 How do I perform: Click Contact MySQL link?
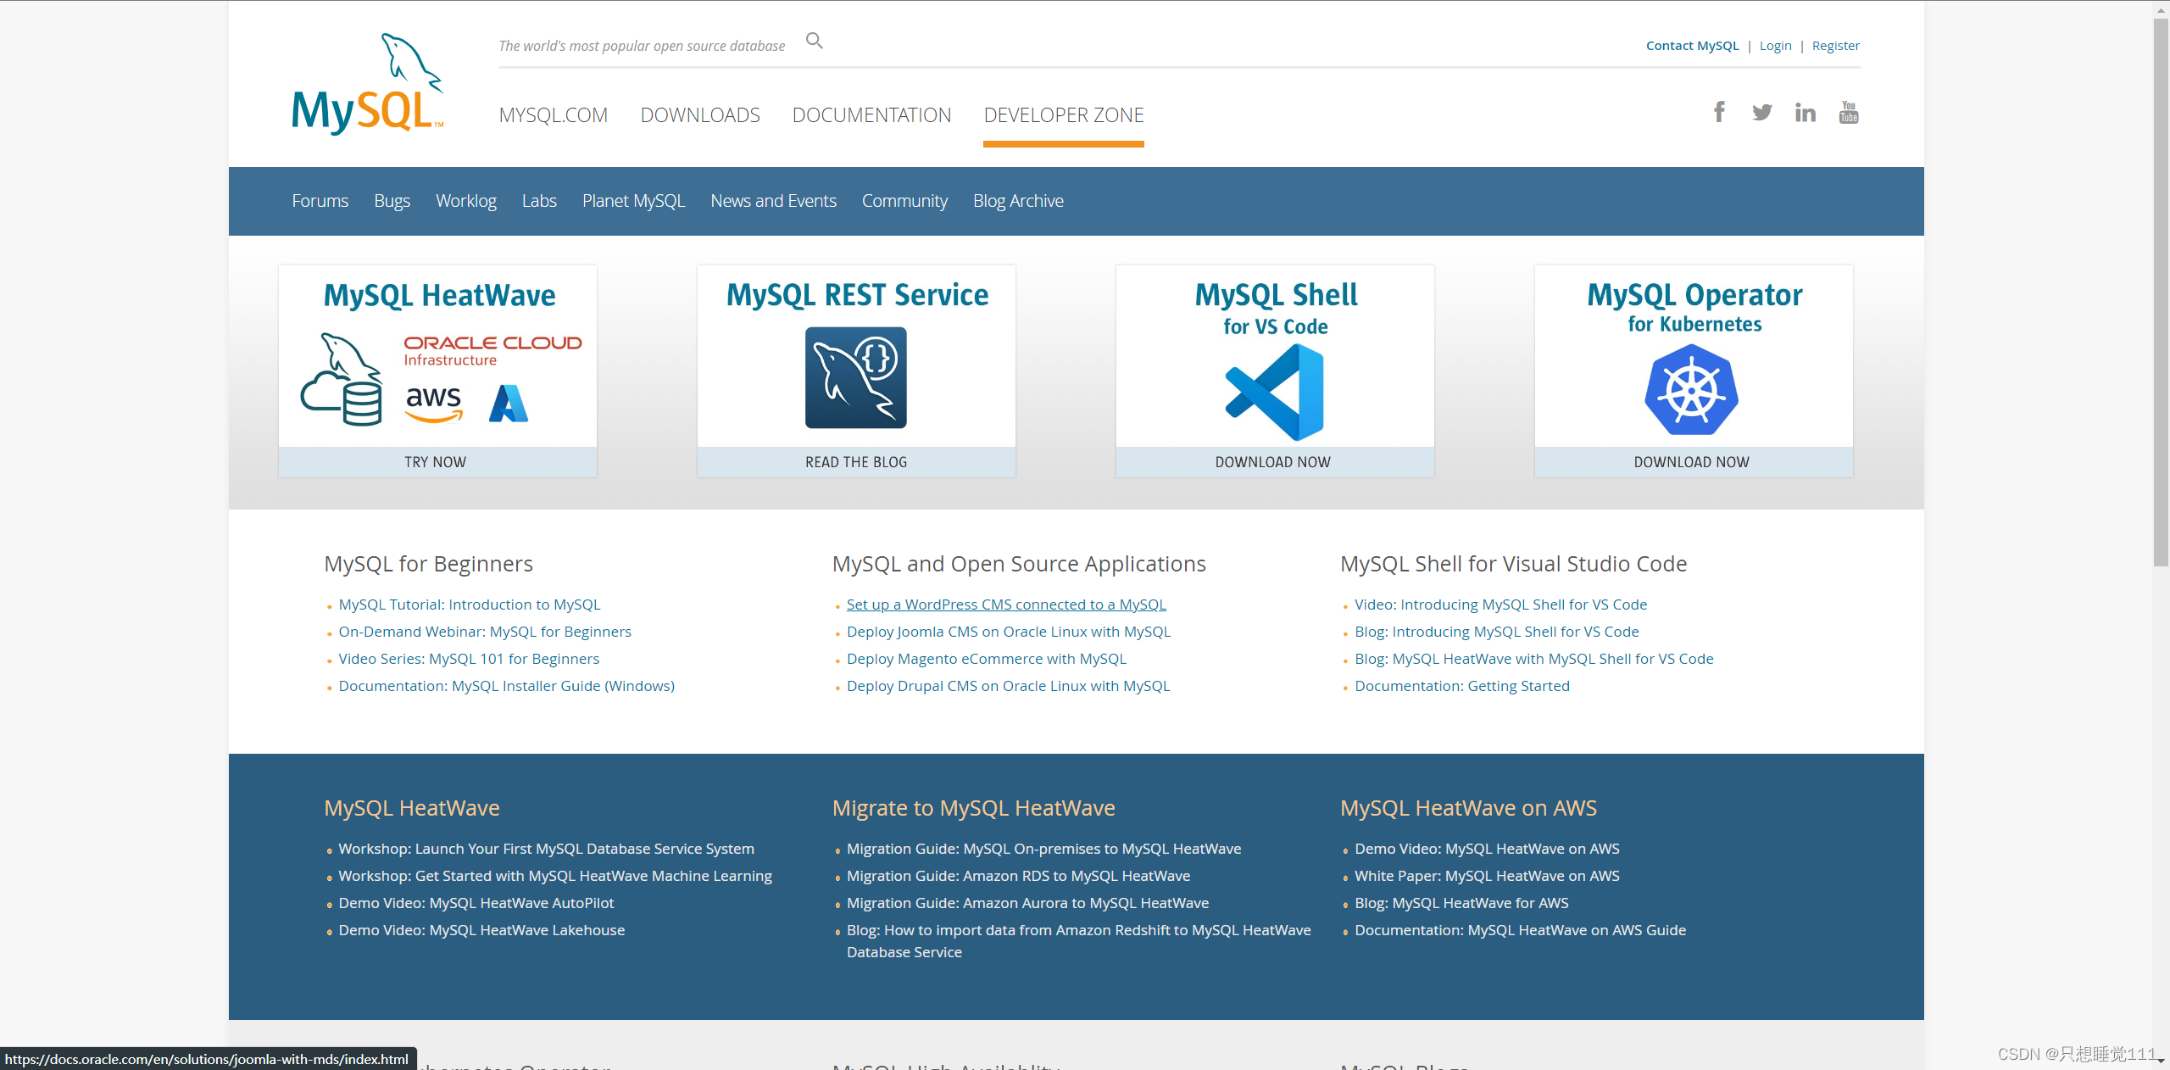pos(1692,46)
